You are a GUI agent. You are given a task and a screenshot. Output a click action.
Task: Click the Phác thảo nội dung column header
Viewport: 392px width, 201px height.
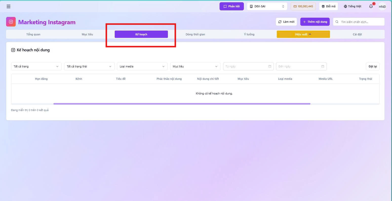pyautogui.click(x=169, y=79)
